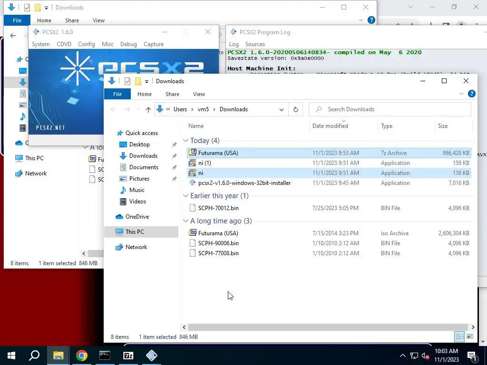Open the Customize Quick Access Toolbar dropdown in front window
The image size is (487, 365).
pos(146,81)
